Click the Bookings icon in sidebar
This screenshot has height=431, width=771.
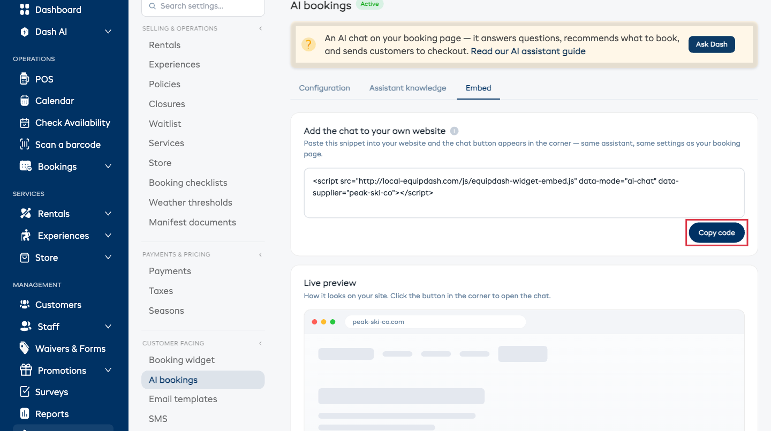tap(26, 167)
